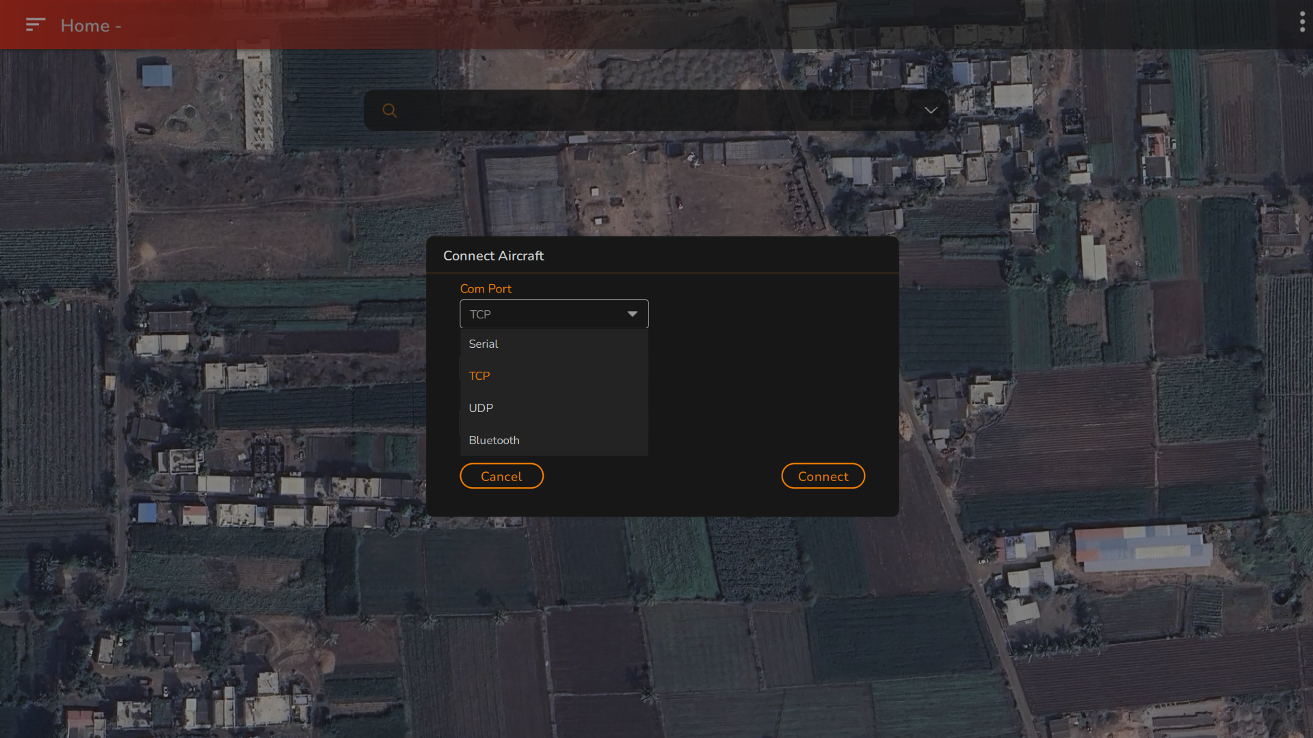This screenshot has height=738, width=1313.
Task: Open the hamburger navigation menu
Action: tap(35, 25)
